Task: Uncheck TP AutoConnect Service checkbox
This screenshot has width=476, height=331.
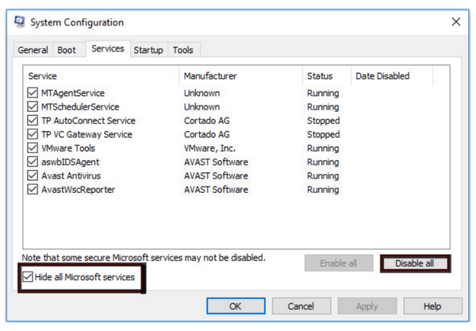Action: [33, 121]
